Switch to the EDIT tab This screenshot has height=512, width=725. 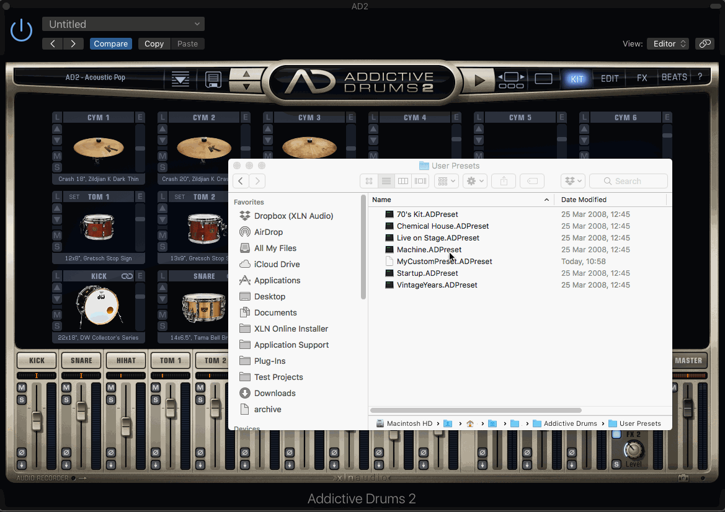click(x=610, y=79)
